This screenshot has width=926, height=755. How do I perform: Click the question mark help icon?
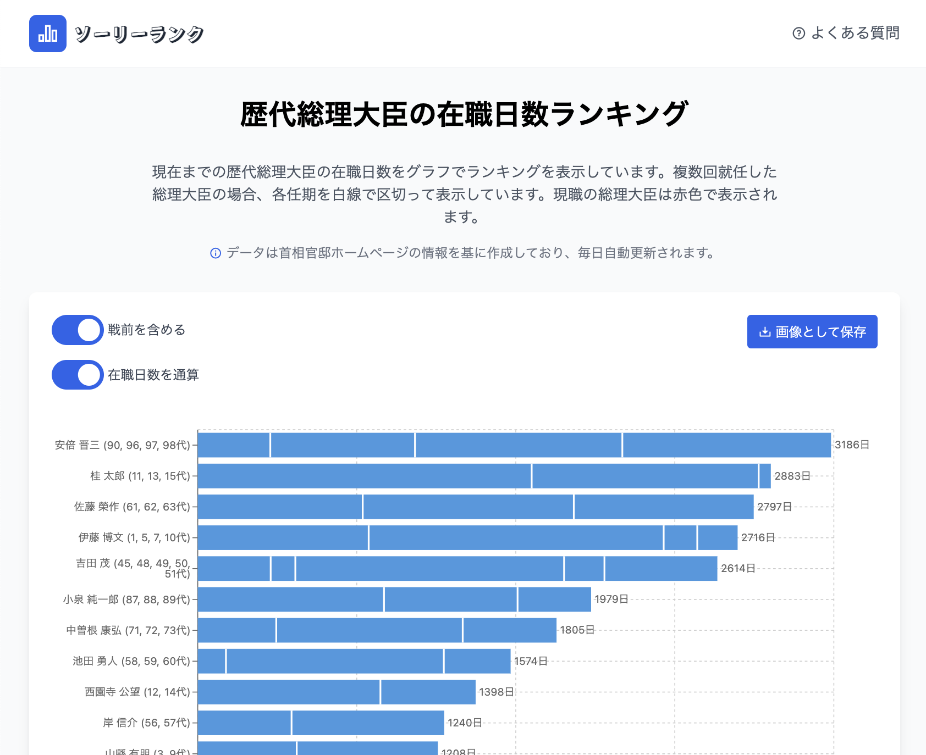pyautogui.click(x=798, y=34)
